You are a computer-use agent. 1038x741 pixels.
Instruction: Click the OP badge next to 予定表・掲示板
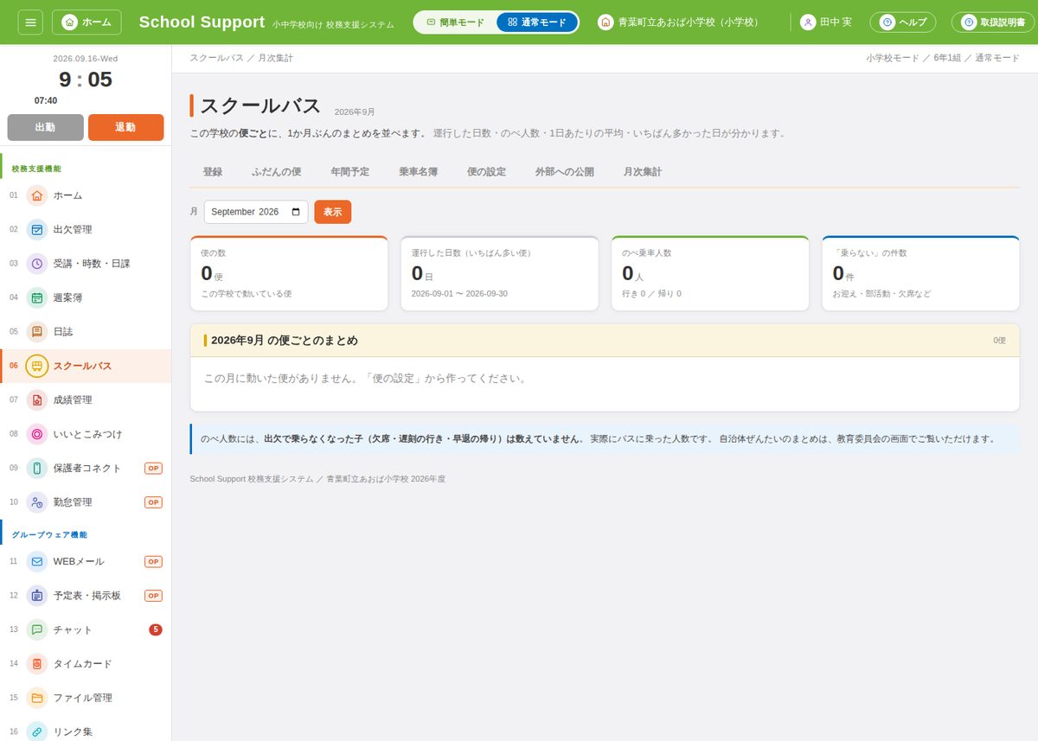tap(153, 596)
